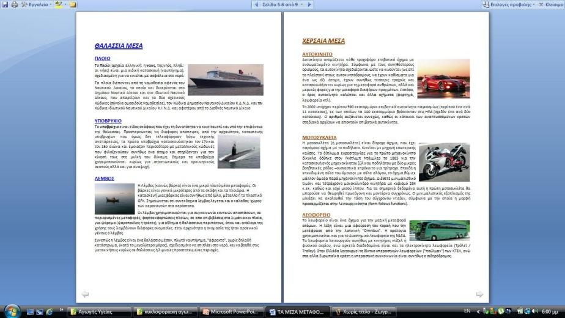Screen dimensions: 565x318
Task: Click the ΜΟΤΟΣΥΚΛΕΤΑ subheading
Action: tap(319, 138)
